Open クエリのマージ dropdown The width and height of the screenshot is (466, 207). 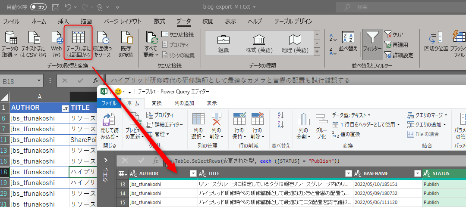(x=427, y=115)
